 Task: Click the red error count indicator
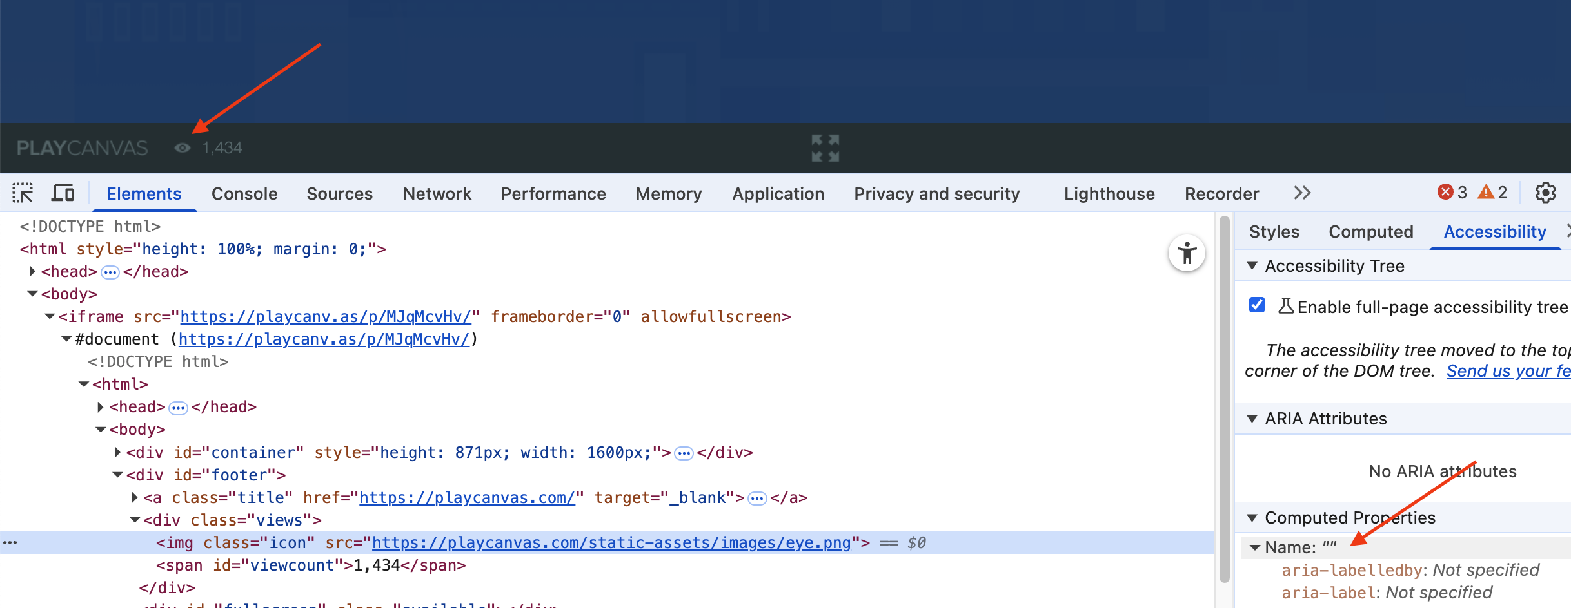(x=1452, y=193)
